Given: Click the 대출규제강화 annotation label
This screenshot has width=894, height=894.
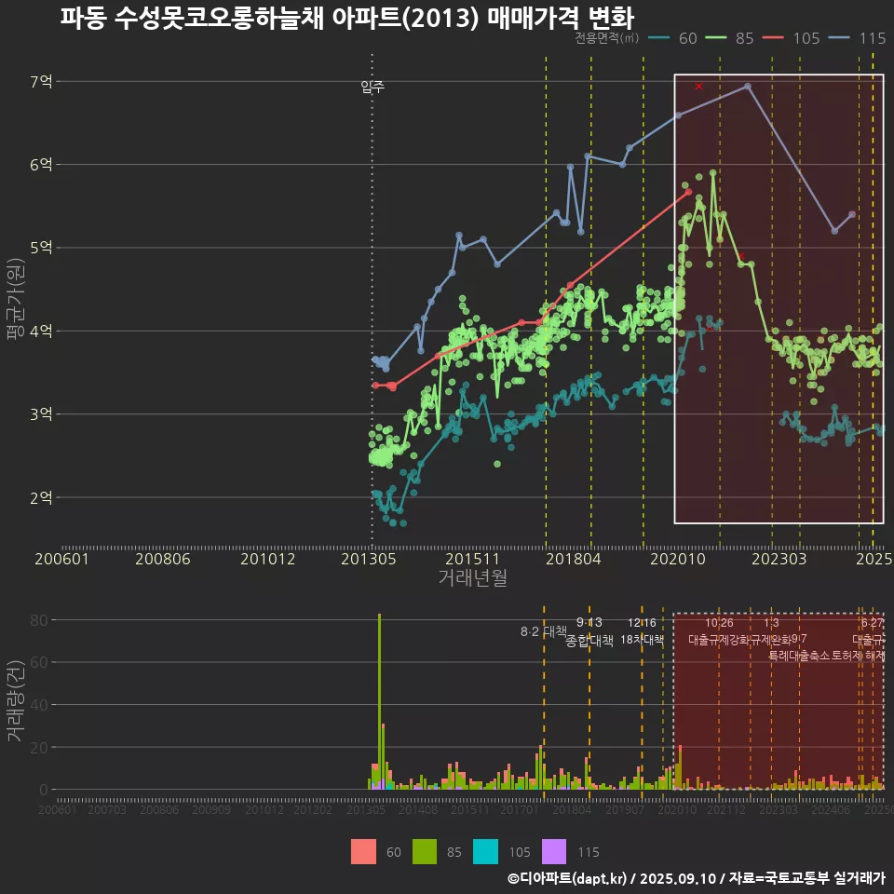Looking at the screenshot, I should coord(718,640).
